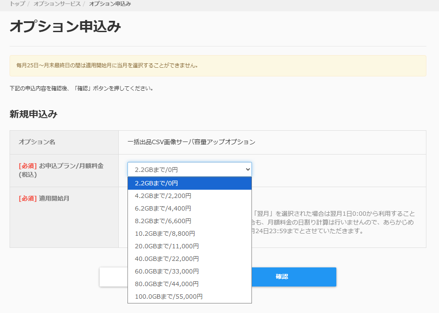Select the 10.2GBまで/8,800円 option
The height and width of the screenshot is (313, 439).
pyautogui.click(x=190, y=234)
